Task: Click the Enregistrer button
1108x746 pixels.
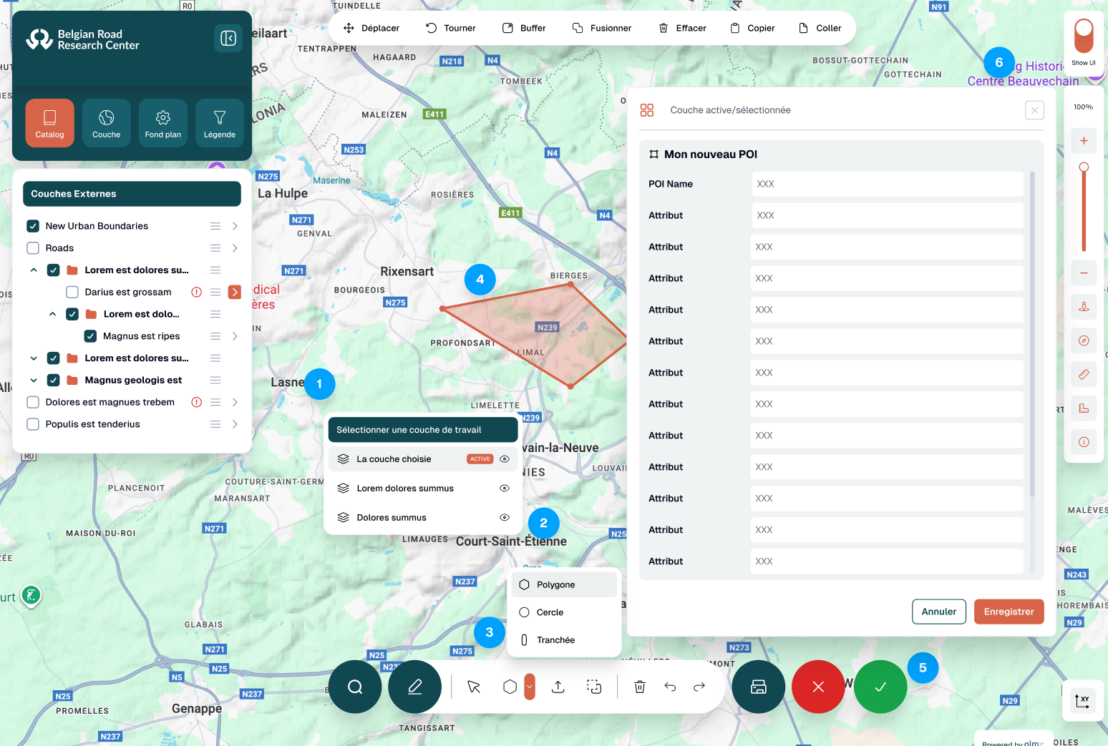Action: click(x=1009, y=612)
